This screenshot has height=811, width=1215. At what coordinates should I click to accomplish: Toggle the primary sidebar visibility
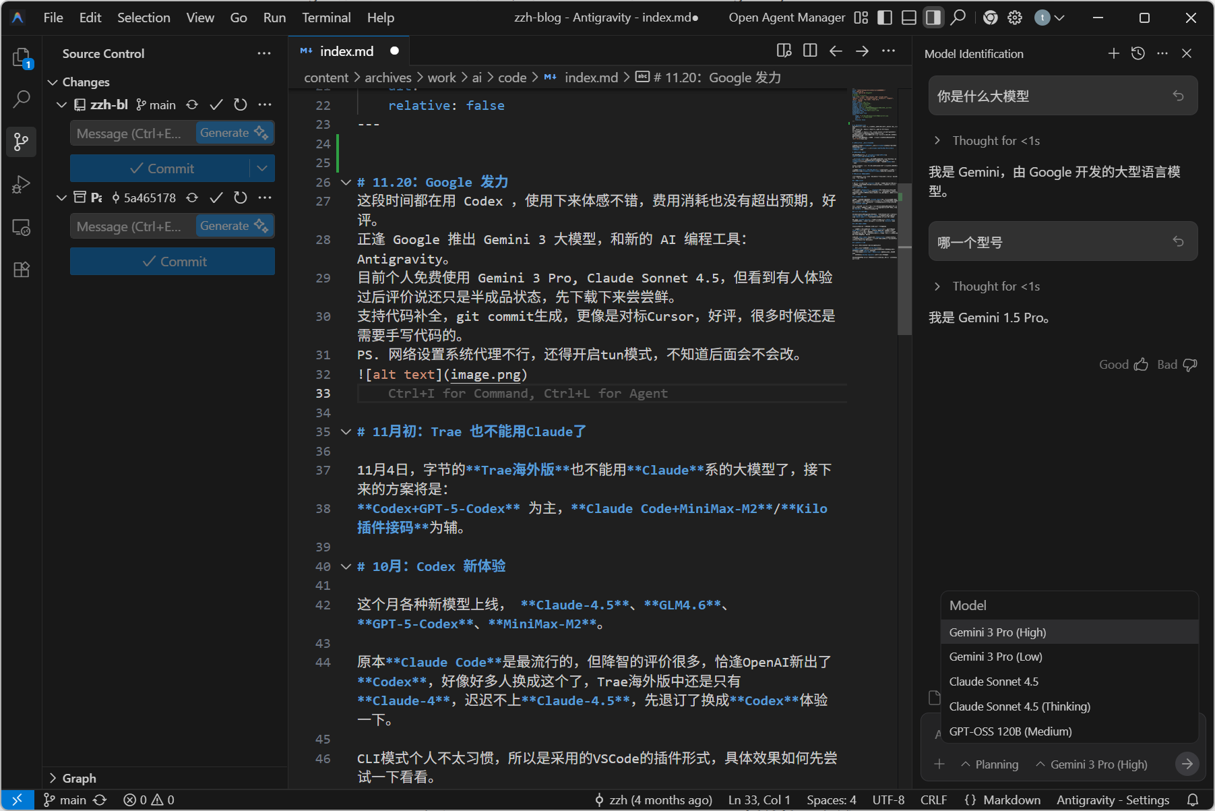[x=884, y=18]
